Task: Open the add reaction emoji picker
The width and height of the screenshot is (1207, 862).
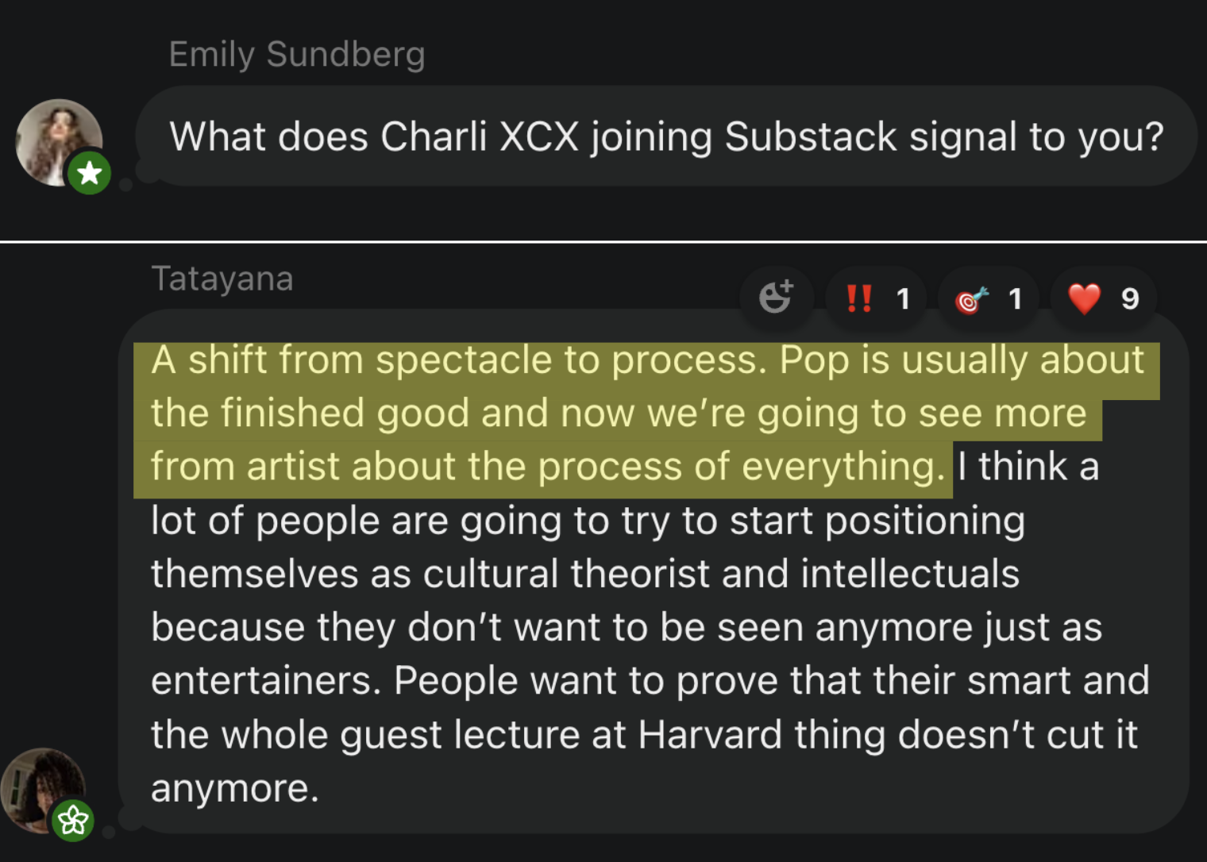Action: [775, 298]
